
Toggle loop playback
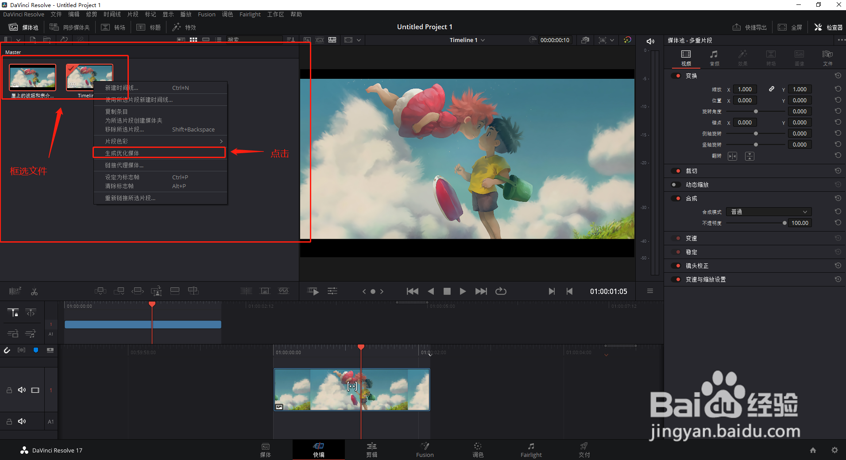[x=501, y=291]
